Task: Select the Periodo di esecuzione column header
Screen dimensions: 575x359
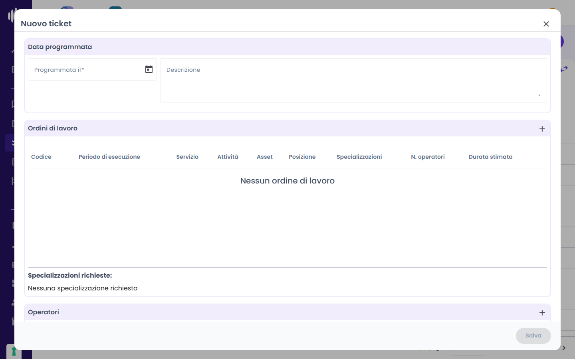Action: tap(109, 157)
